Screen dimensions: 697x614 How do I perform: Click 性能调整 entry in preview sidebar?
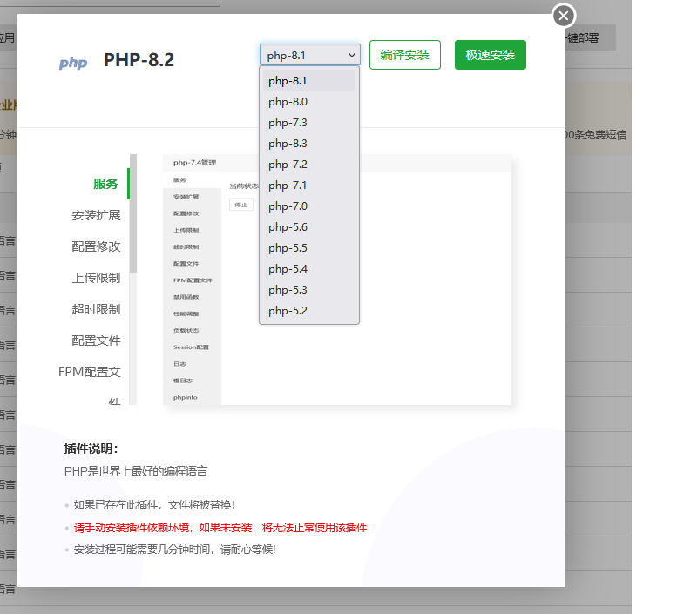[x=186, y=314]
